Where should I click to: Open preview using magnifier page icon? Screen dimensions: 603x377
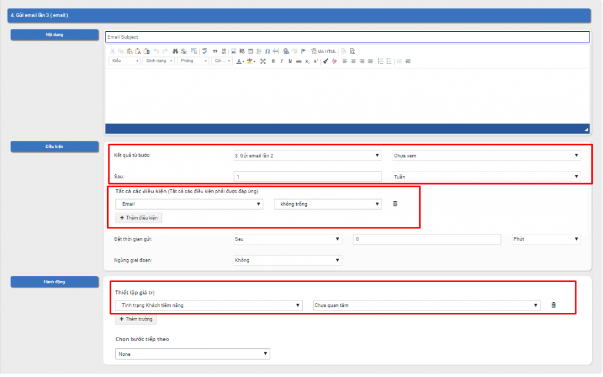tap(352, 51)
